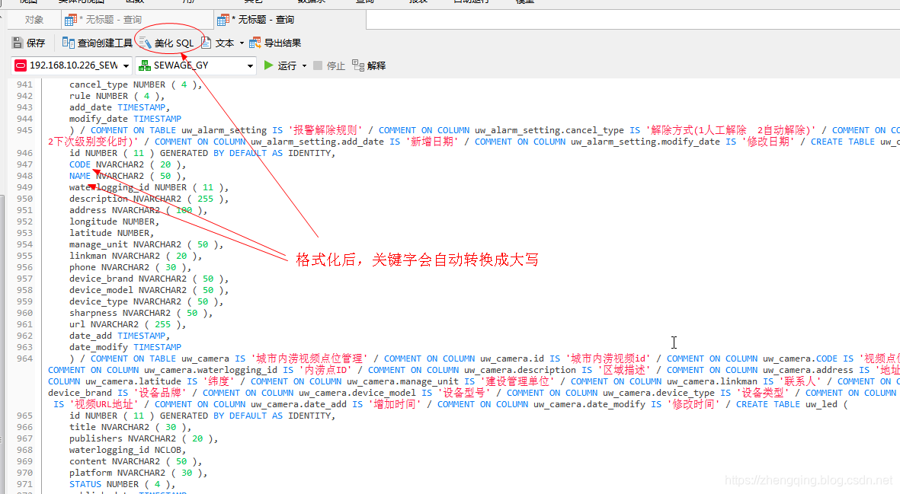Place cursor on 'cancel_type NUMBER ( 4 ),' line

point(136,84)
